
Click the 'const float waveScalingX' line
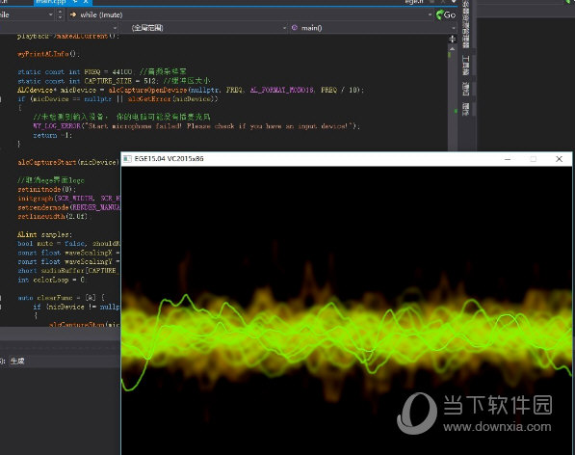[x=68, y=253]
